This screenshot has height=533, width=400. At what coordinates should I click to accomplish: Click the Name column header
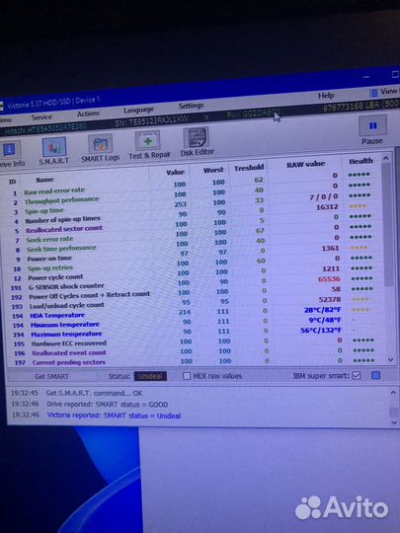[44, 180]
